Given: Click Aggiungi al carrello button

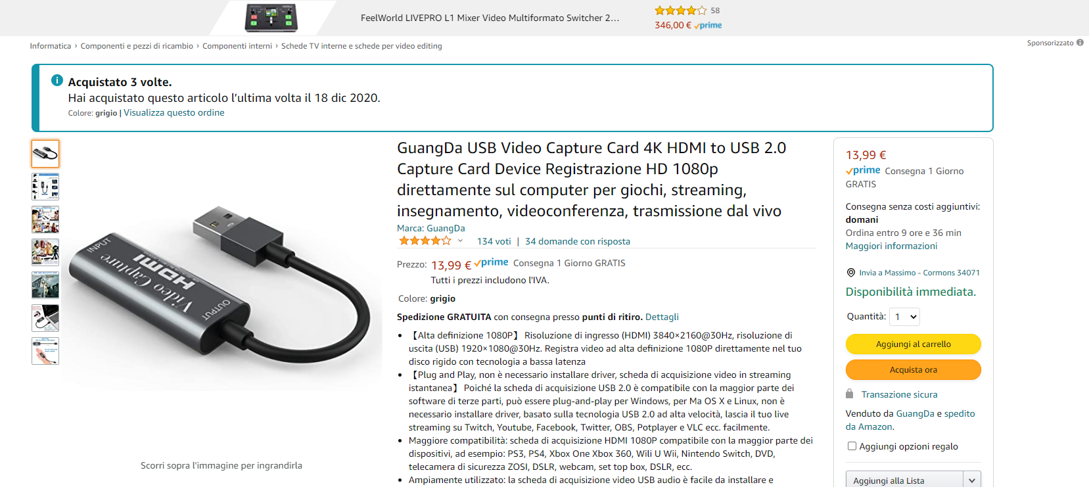Looking at the screenshot, I should pyautogui.click(x=914, y=344).
